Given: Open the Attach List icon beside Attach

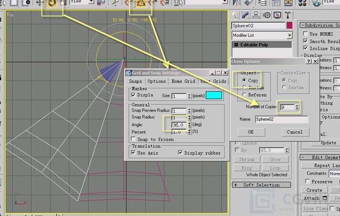Looking at the screenshot, I should pyautogui.click(x=325, y=198).
